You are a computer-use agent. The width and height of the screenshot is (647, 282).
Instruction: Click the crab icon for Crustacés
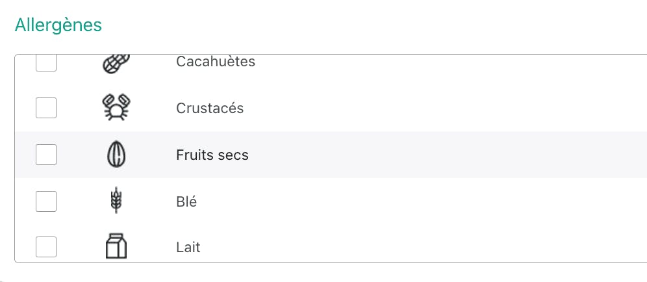click(116, 108)
